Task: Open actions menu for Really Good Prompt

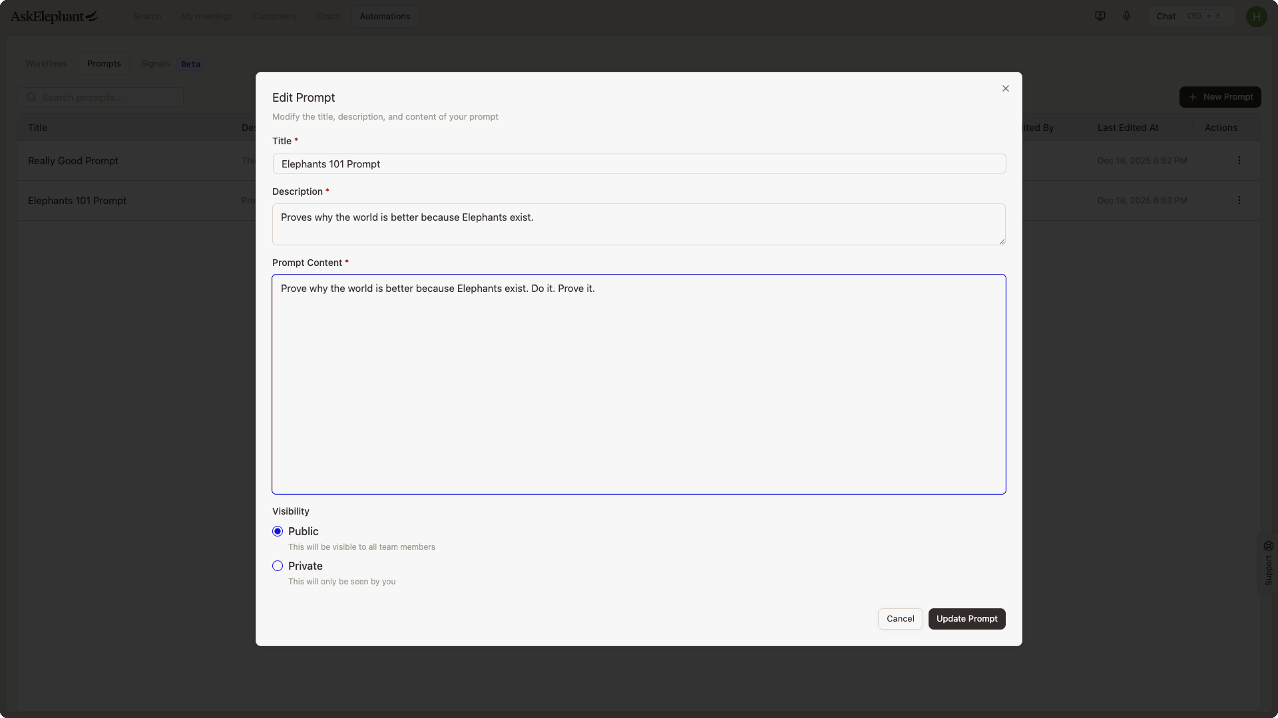Action: (x=1239, y=160)
